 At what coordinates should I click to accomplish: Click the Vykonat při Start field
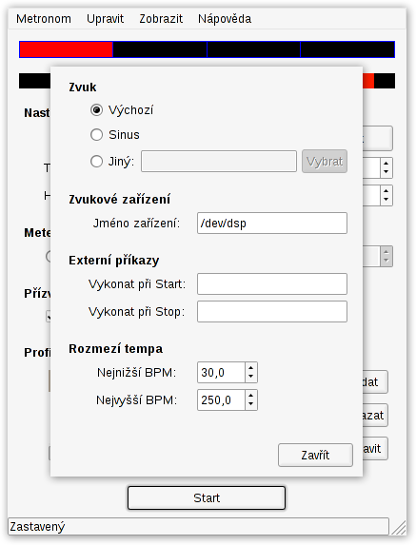pyautogui.click(x=271, y=284)
